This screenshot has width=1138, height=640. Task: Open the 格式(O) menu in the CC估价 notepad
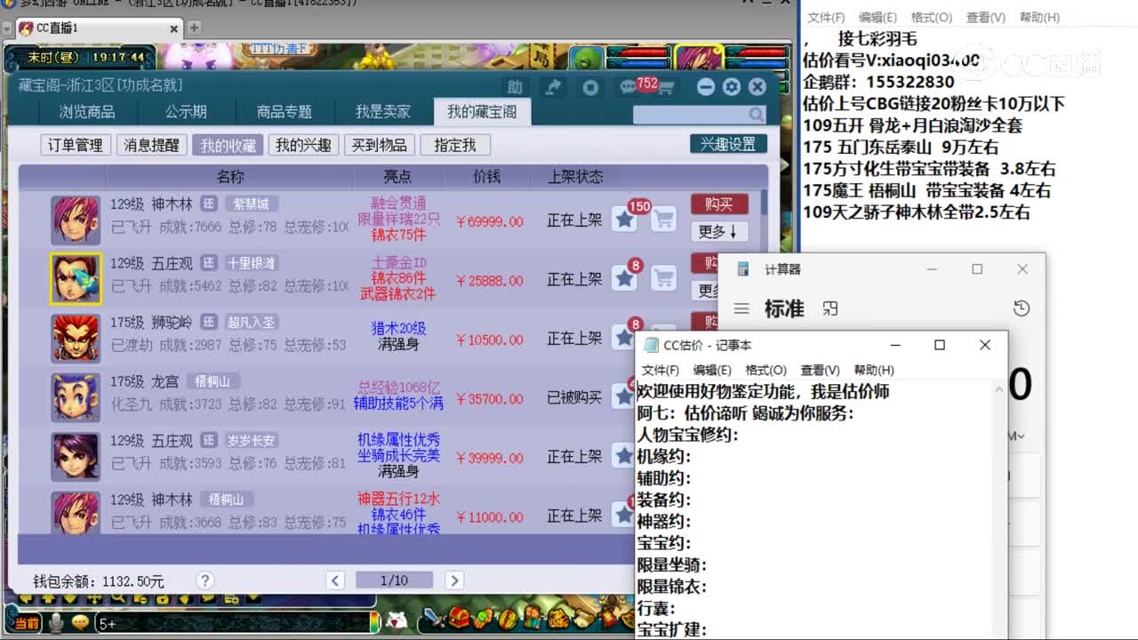pos(767,371)
